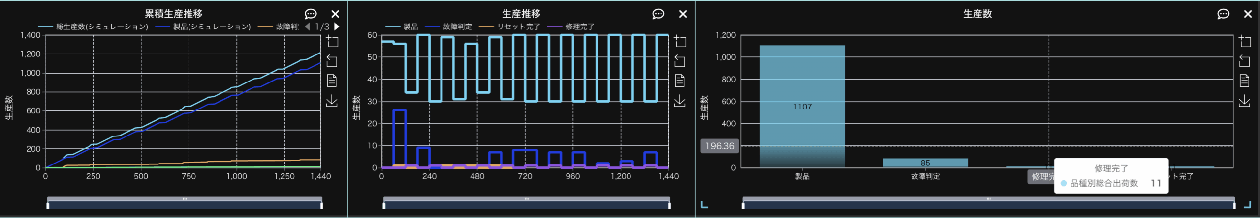Click the zoom slider under 生産推移 chart
This screenshot has width=1260, height=218.
(526, 202)
